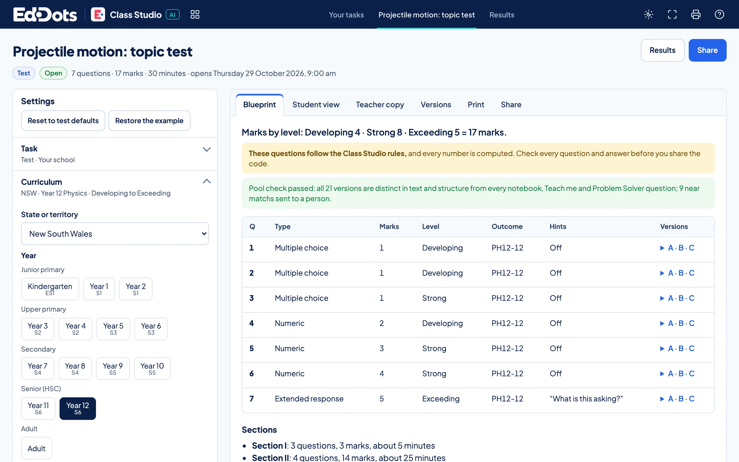Open the apps grid icon
This screenshot has width=739, height=462.
point(195,14)
